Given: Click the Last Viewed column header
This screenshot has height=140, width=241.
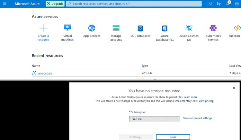Looking at the screenshot, I should click(x=235, y=66).
